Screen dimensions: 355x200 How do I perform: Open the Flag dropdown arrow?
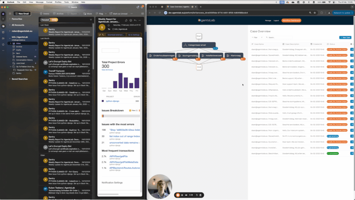106,14
